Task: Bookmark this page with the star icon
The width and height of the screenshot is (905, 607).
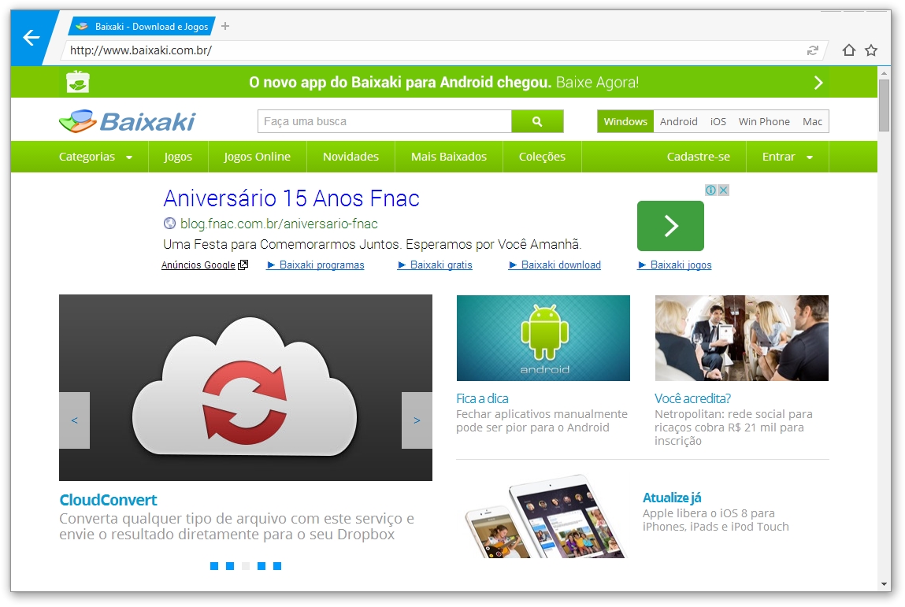Action: coord(871,50)
